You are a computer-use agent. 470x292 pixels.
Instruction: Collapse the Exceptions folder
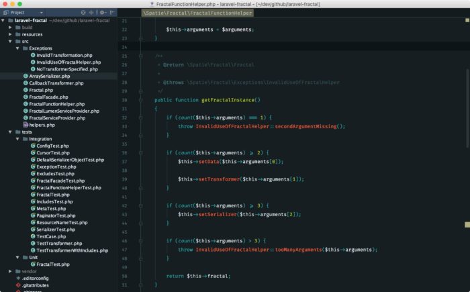[17, 48]
